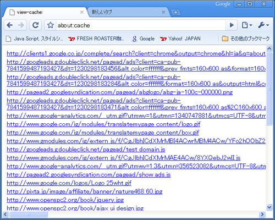275x220 pixels.
Task: Click the horizontal scrollbar right arrow
Action: [x=262, y=214]
